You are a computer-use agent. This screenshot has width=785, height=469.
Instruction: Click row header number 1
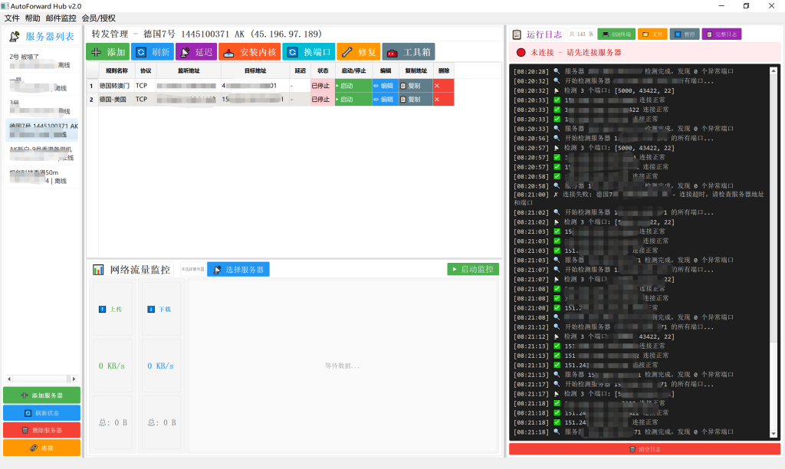(92, 86)
